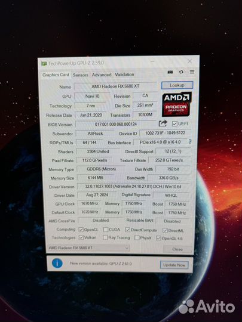Viewport: 242px width, 322px height.
Task: Click the Technology value 7 nm
Action: 91,106
